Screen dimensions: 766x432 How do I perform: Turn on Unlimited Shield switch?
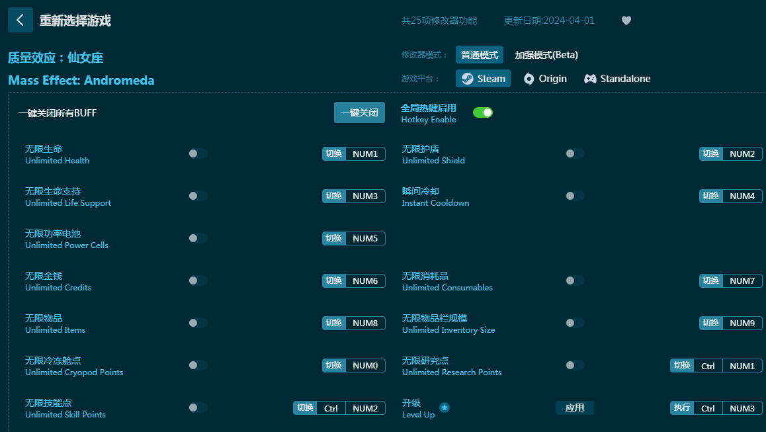[575, 153]
